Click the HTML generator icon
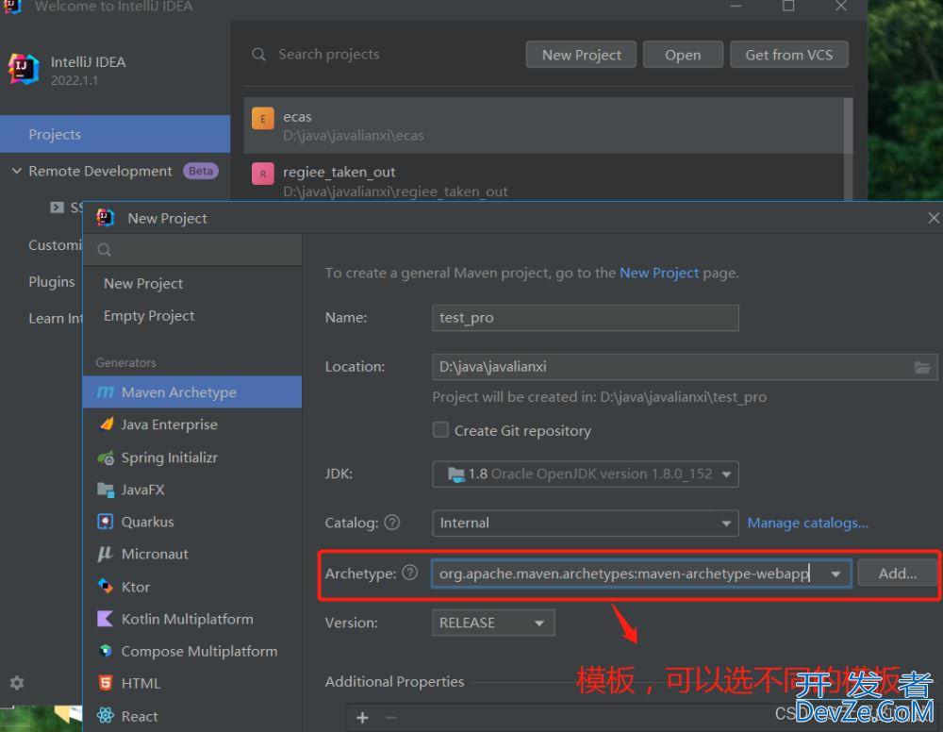This screenshot has height=732, width=943. pos(106,683)
